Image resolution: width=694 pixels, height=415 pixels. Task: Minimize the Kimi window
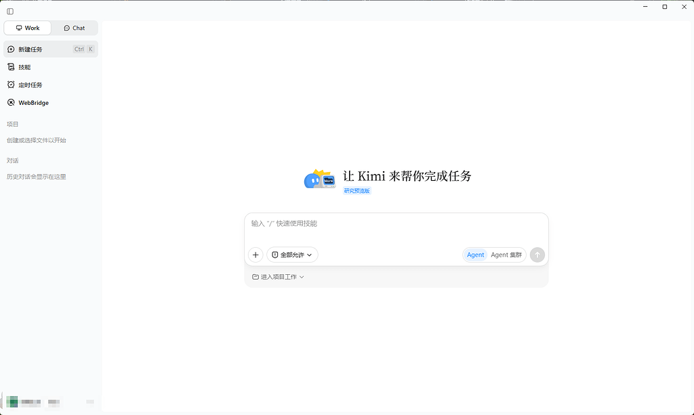(x=645, y=7)
